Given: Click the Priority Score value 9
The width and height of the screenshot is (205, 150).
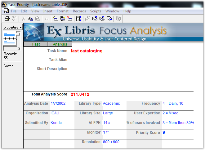Looking at the screenshot, I should click(164, 132).
